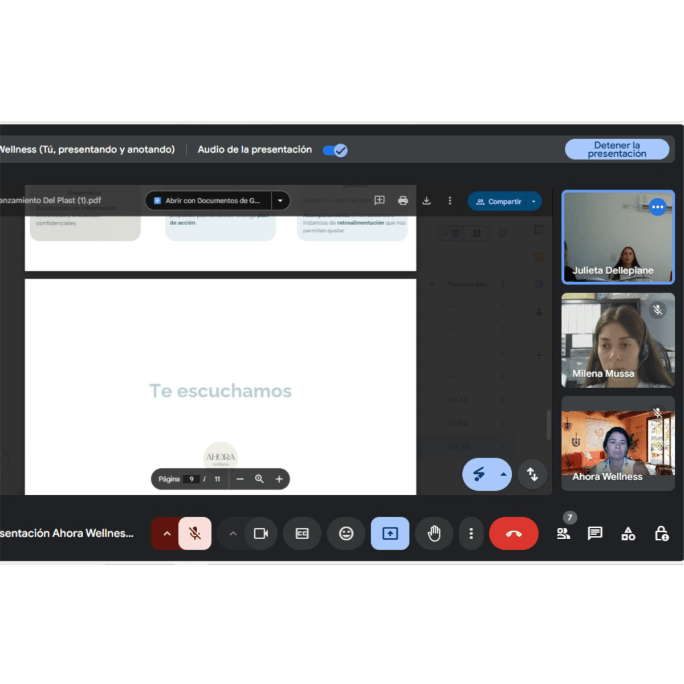Open PDF viewer three-dot more actions menu

click(x=450, y=201)
